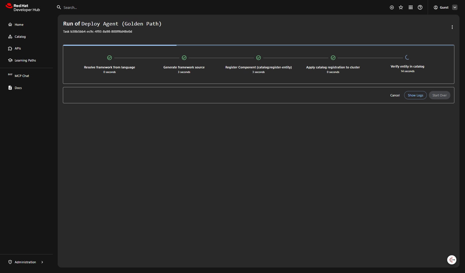465x273 pixels.
Task: Click the Red Hat Developer Hub logo
Action: pos(23,7)
